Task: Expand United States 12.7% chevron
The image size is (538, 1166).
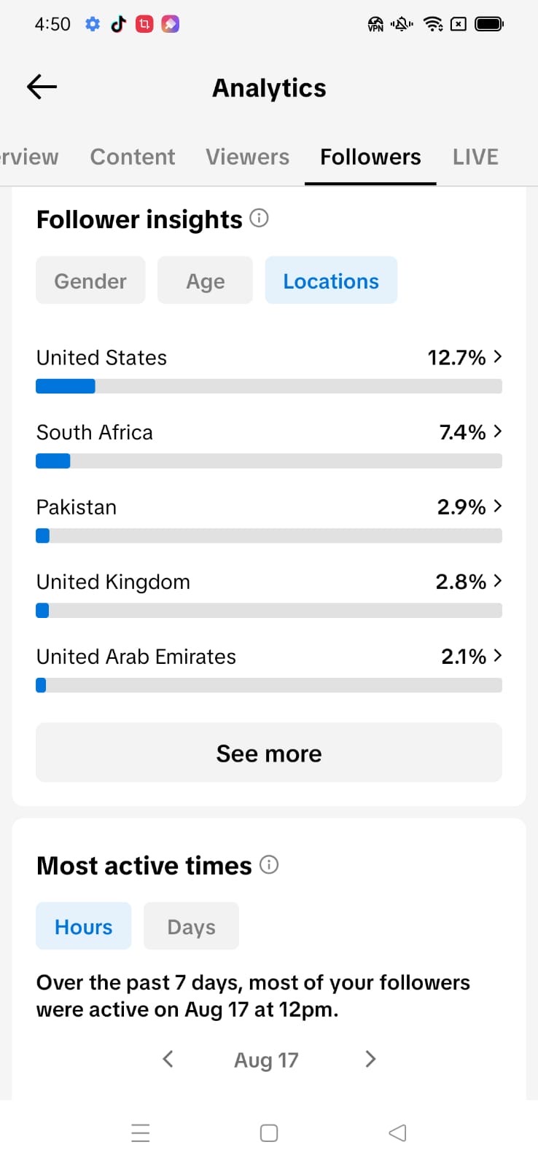Action: [x=498, y=356]
